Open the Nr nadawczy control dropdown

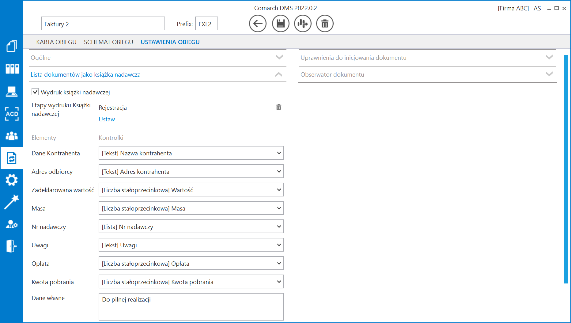(x=191, y=226)
